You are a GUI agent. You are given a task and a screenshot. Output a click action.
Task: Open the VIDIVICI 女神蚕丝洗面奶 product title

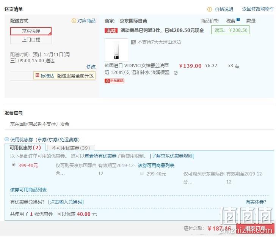137,69
